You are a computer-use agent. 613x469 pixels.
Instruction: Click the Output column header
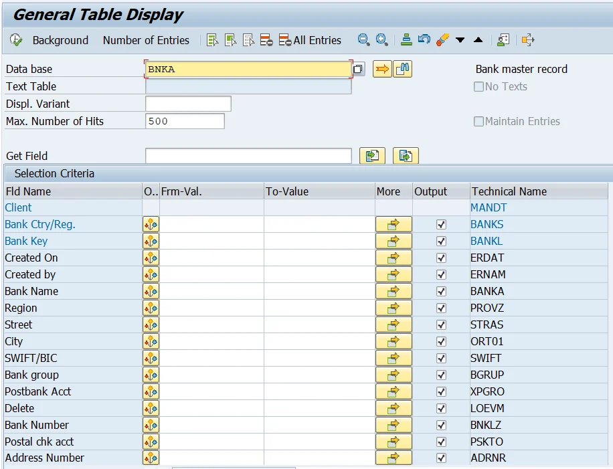441,191
